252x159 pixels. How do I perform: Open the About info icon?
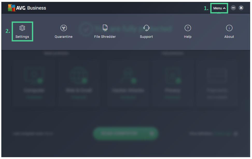coord(229,28)
